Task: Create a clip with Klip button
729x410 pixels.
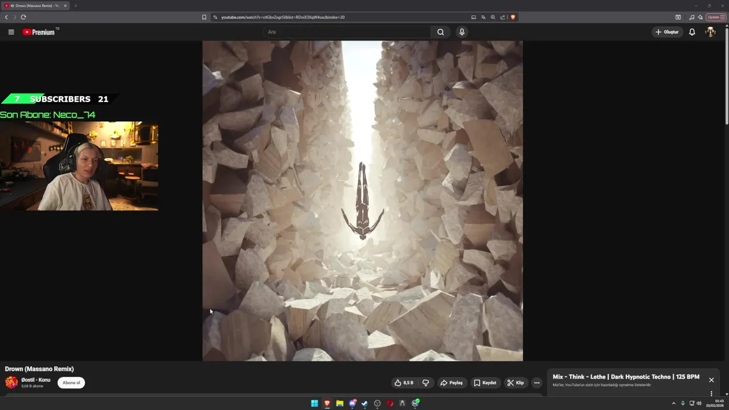Action: click(515, 383)
